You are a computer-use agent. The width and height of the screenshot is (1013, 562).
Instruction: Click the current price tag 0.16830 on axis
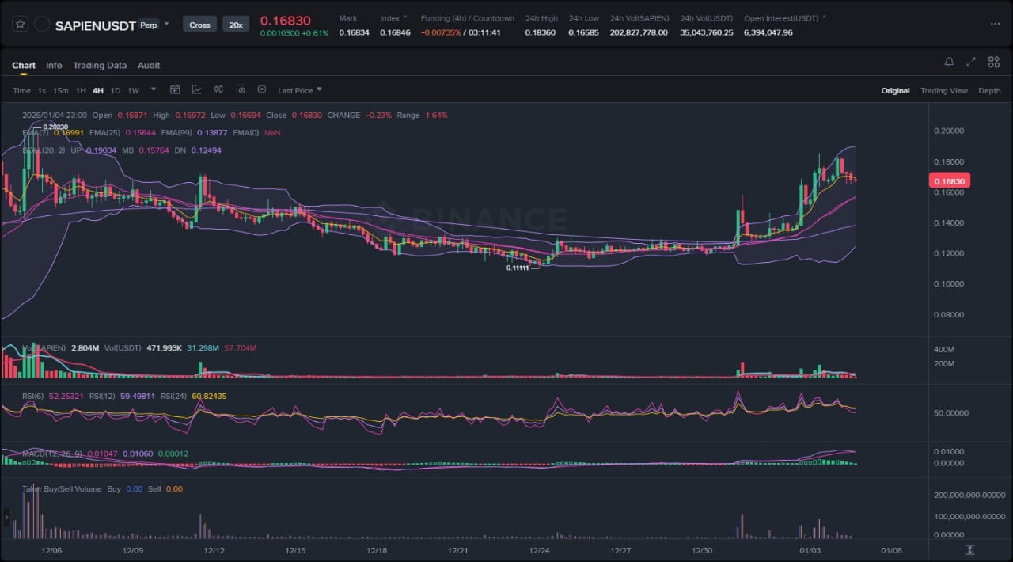point(949,181)
